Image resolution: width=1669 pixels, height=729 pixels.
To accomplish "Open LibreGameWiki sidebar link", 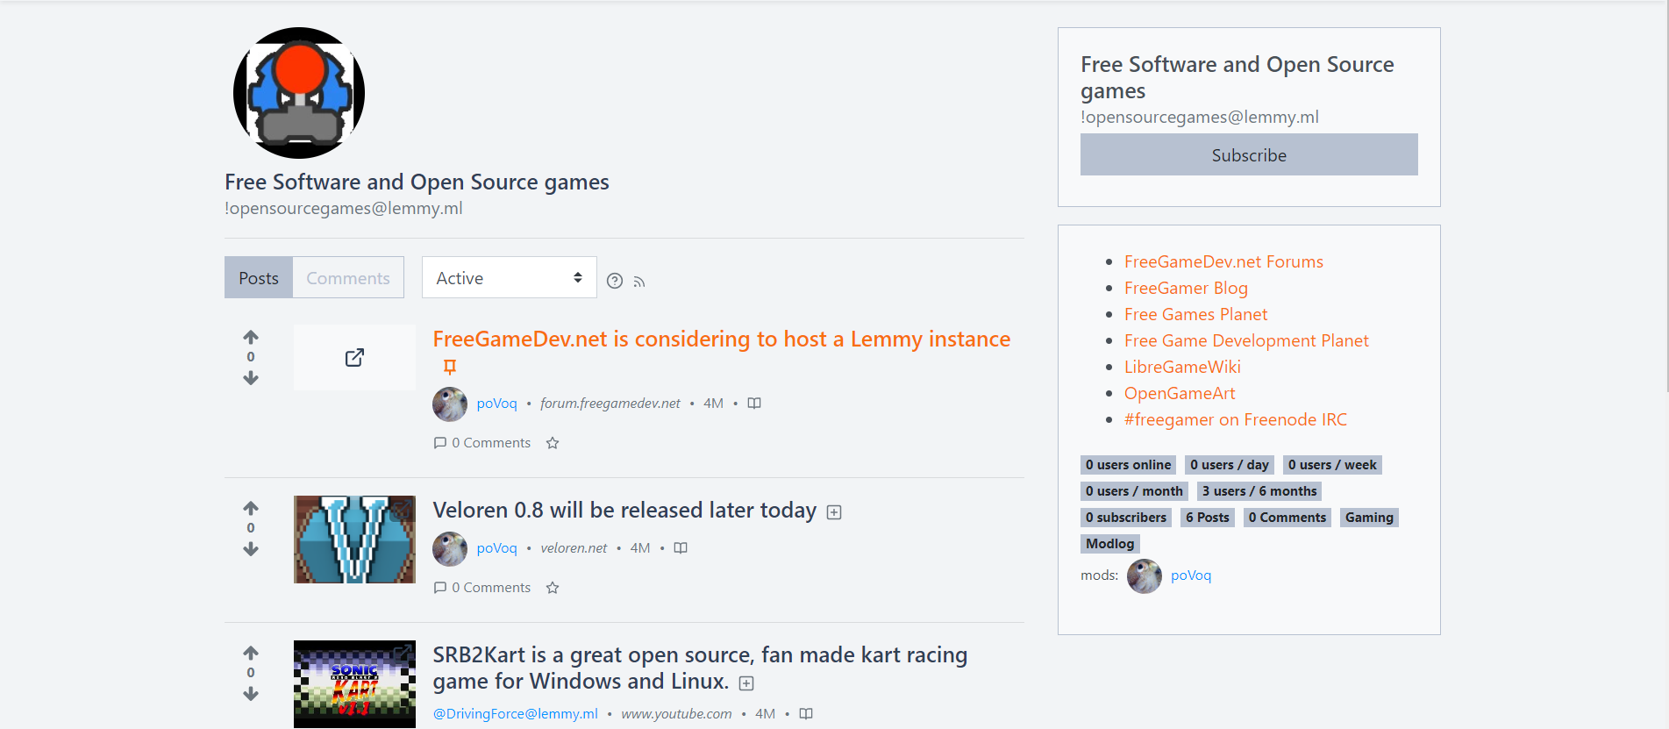I will [1182, 367].
